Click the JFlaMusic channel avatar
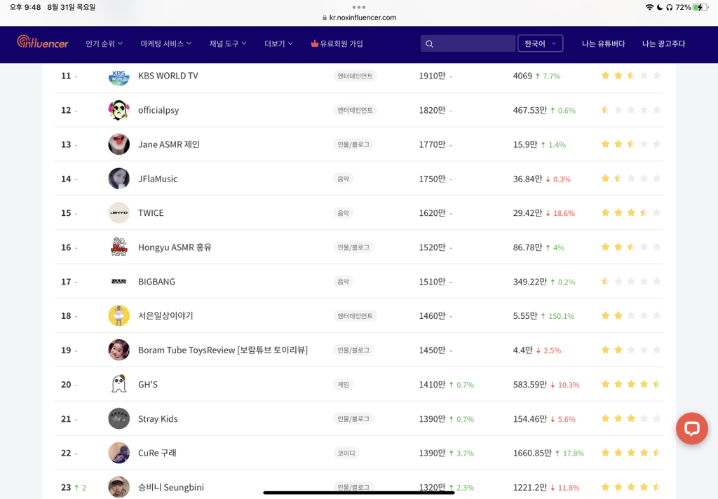The height and width of the screenshot is (499, 718). [118, 179]
